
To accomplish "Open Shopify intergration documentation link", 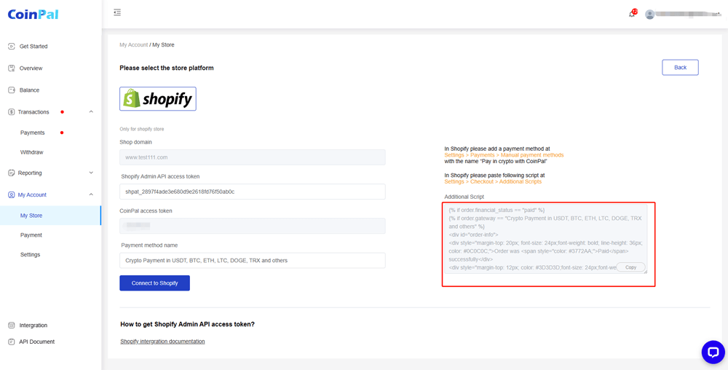I will pos(162,341).
